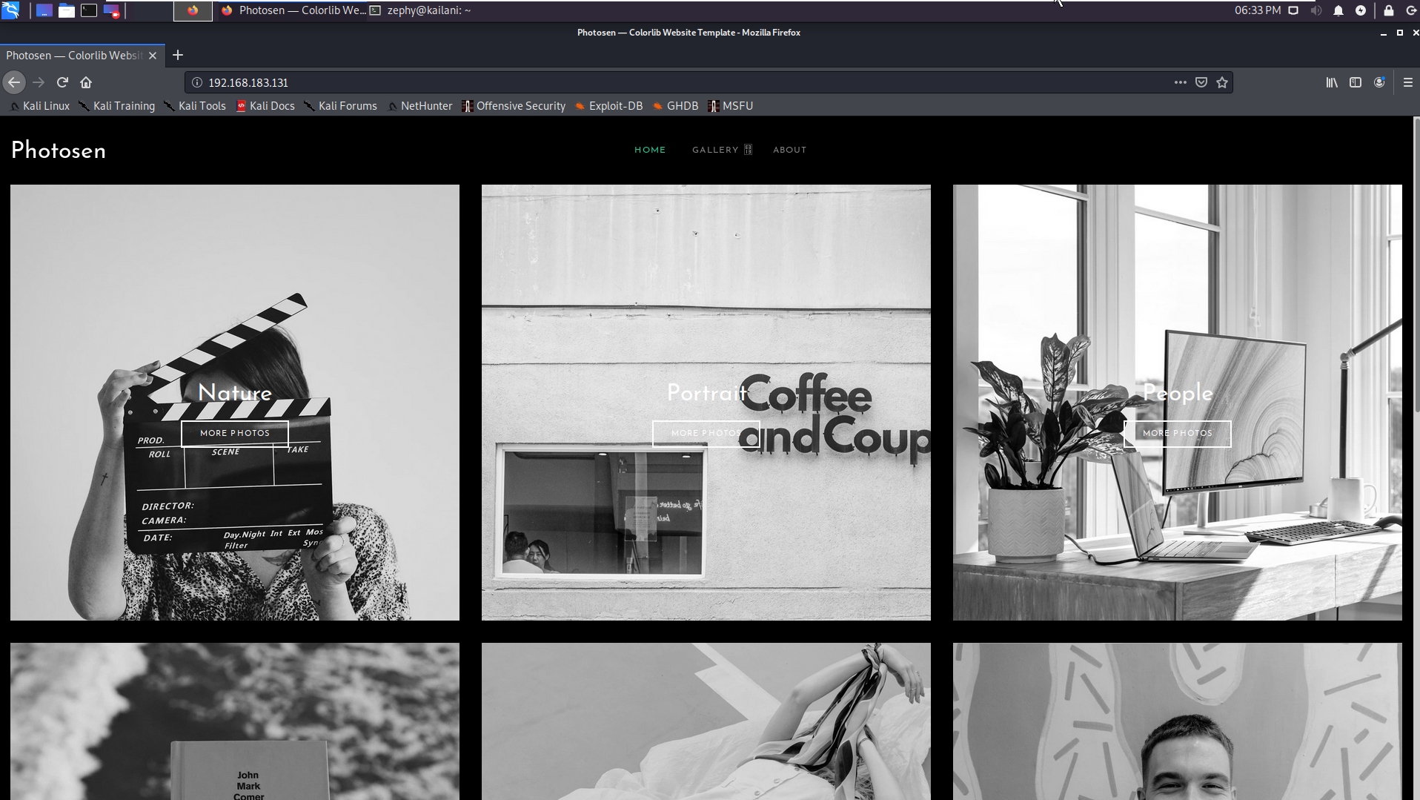Go to the Firefox home page
The image size is (1420, 800).
pos(86,82)
